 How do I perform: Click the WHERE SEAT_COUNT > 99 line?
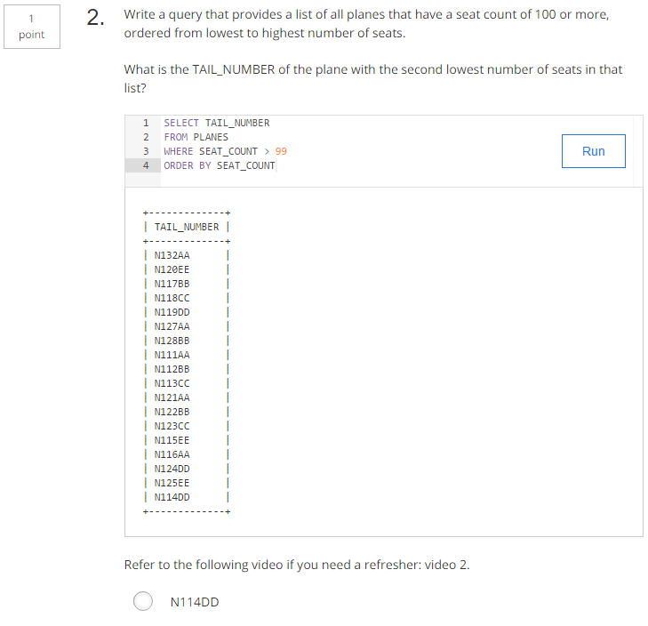225,151
